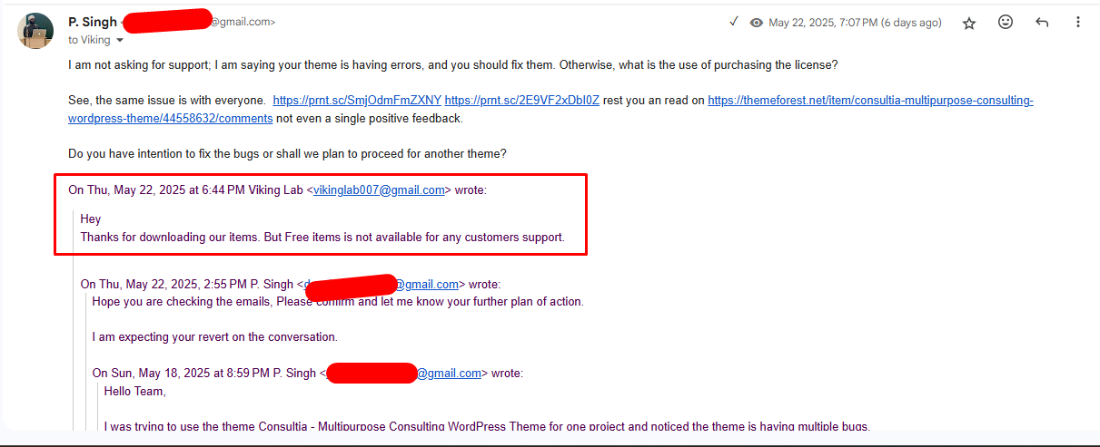Visit the themeforest.net Consultia theme link
The image size is (1100, 447).
coord(550,110)
